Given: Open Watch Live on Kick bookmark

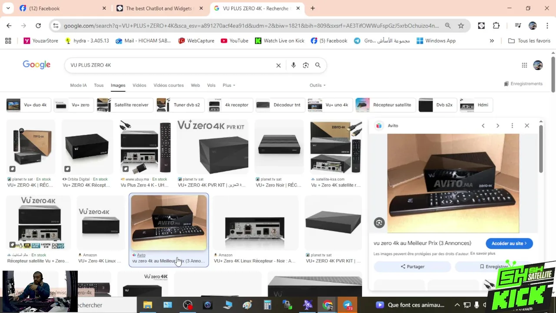Looking at the screenshot, I should pos(279,40).
